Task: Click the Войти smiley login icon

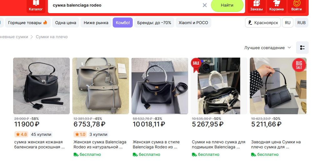Action: point(296,5)
